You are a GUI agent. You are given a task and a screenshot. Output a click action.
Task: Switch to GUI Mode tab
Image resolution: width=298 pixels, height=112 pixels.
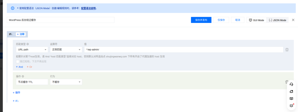coord(257,20)
